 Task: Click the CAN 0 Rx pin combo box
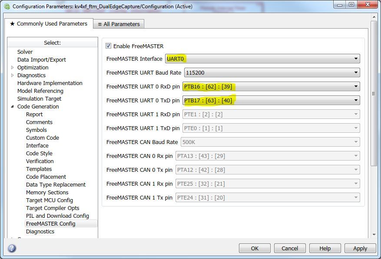(268, 156)
